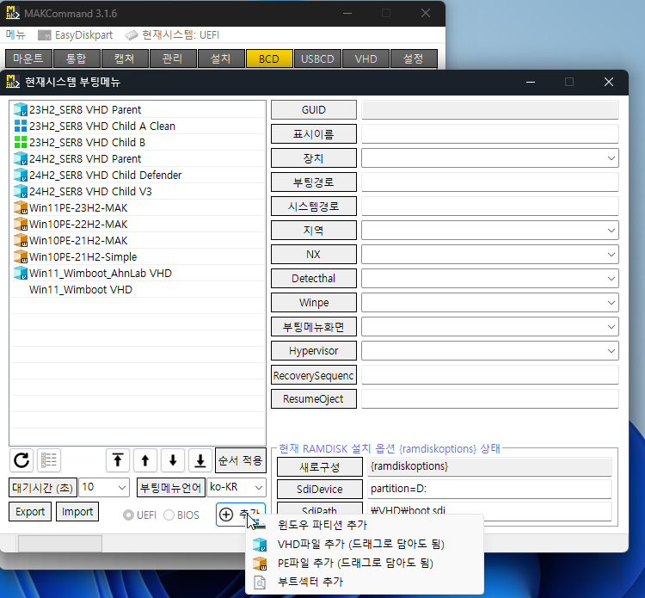The height and width of the screenshot is (598, 645).
Task: Open the 마운트 tab in MAKCommand
Action: coord(28,59)
